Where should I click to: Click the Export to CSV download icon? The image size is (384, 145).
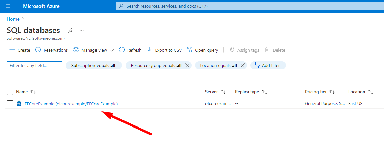point(149,50)
